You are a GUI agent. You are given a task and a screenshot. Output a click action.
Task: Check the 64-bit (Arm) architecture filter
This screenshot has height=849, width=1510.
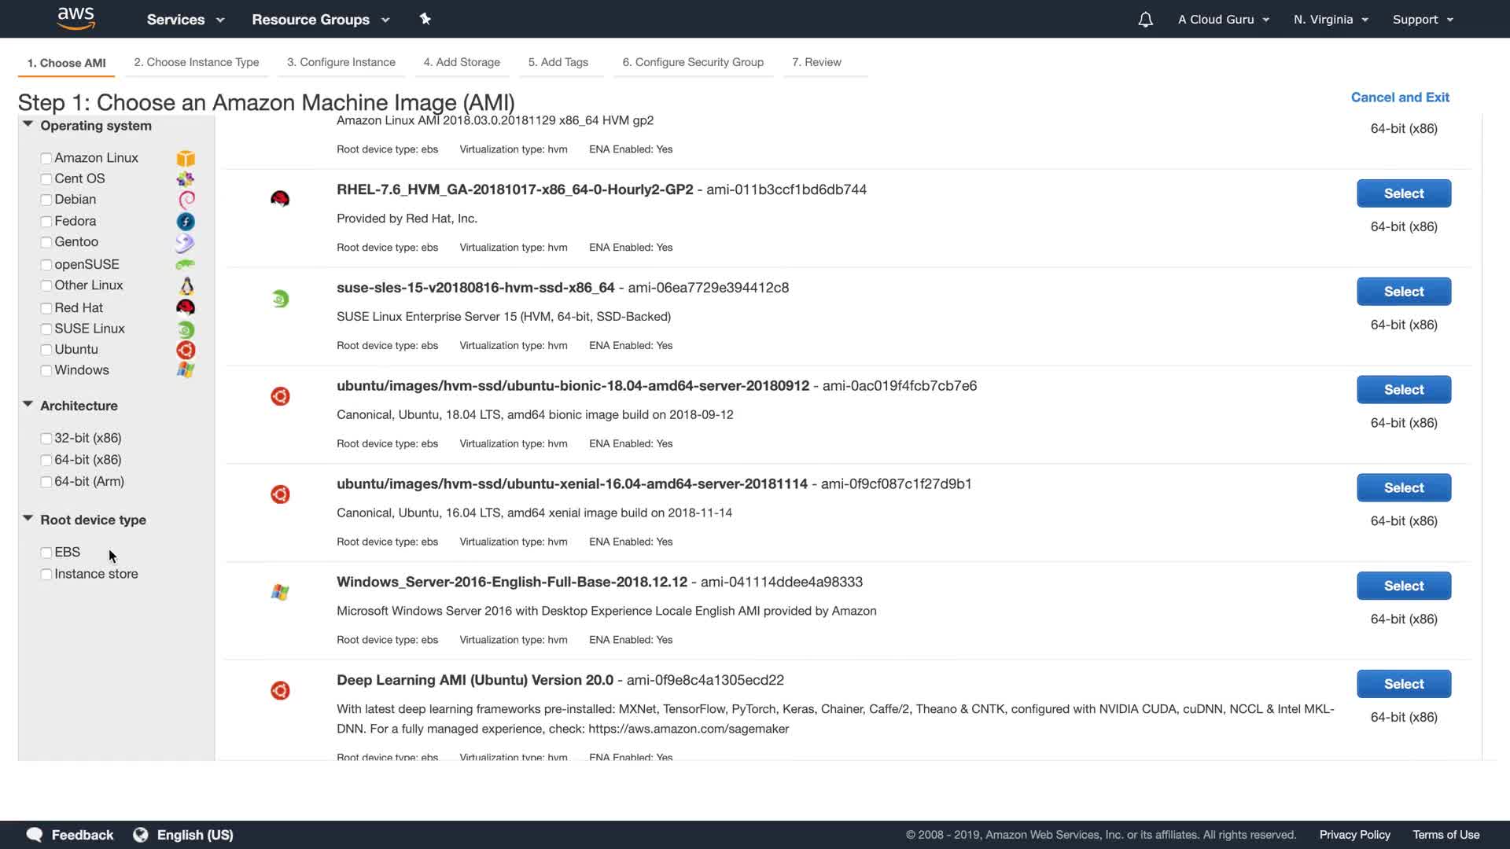[46, 482]
